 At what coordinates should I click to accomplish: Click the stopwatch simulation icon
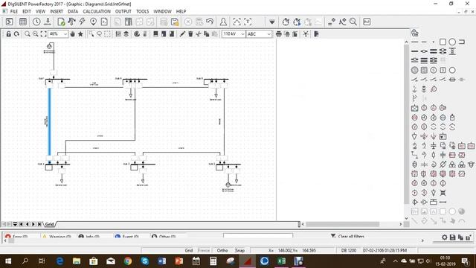(x=286, y=22)
